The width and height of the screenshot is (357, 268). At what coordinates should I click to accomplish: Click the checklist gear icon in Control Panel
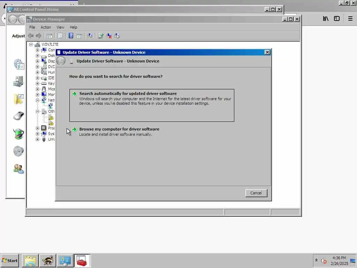click(x=19, y=65)
